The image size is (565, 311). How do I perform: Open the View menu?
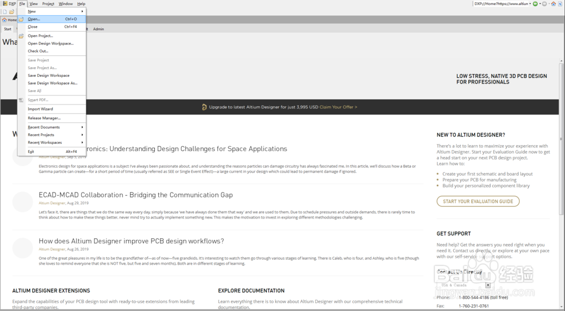click(33, 3)
